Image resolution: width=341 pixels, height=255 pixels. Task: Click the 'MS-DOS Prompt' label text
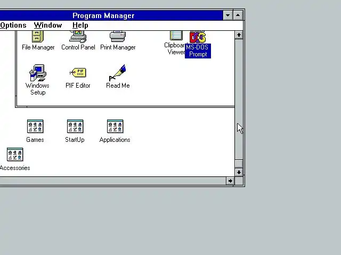(x=198, y=51)
